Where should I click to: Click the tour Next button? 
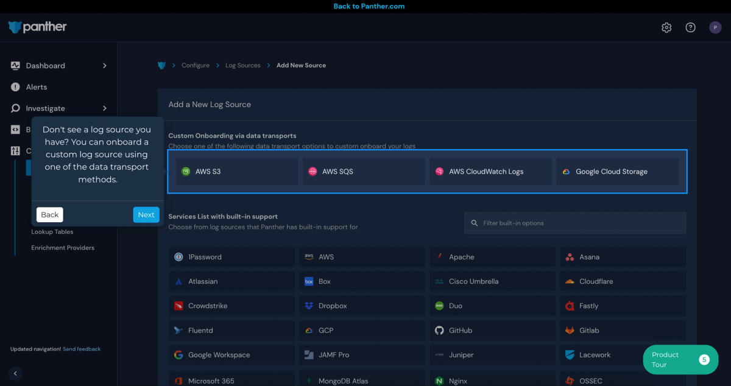(x=146, y=214)
